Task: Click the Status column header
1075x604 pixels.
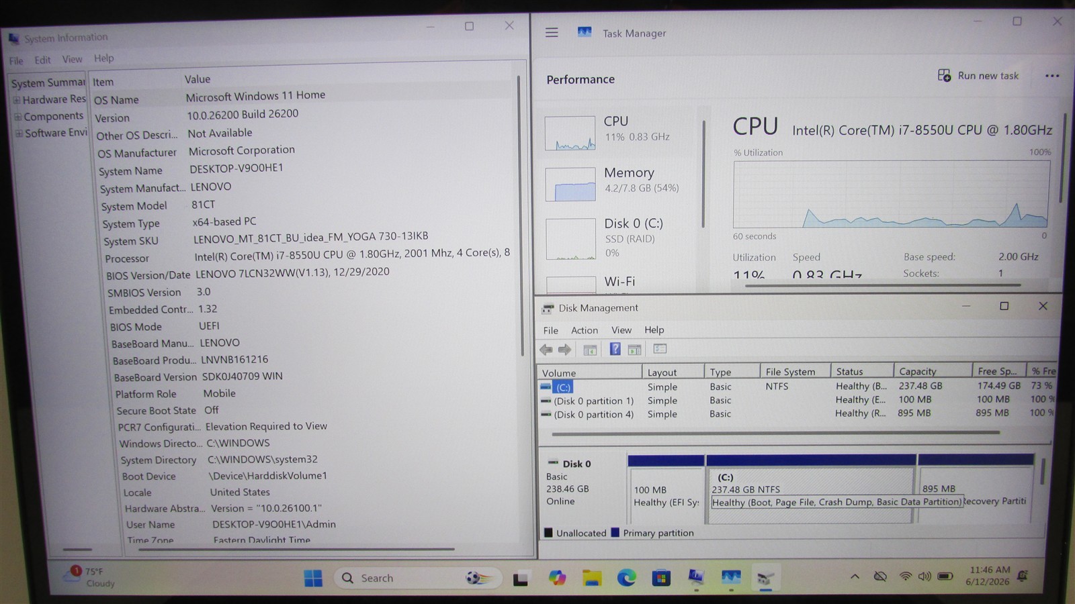Action: [x=861, y=371]
